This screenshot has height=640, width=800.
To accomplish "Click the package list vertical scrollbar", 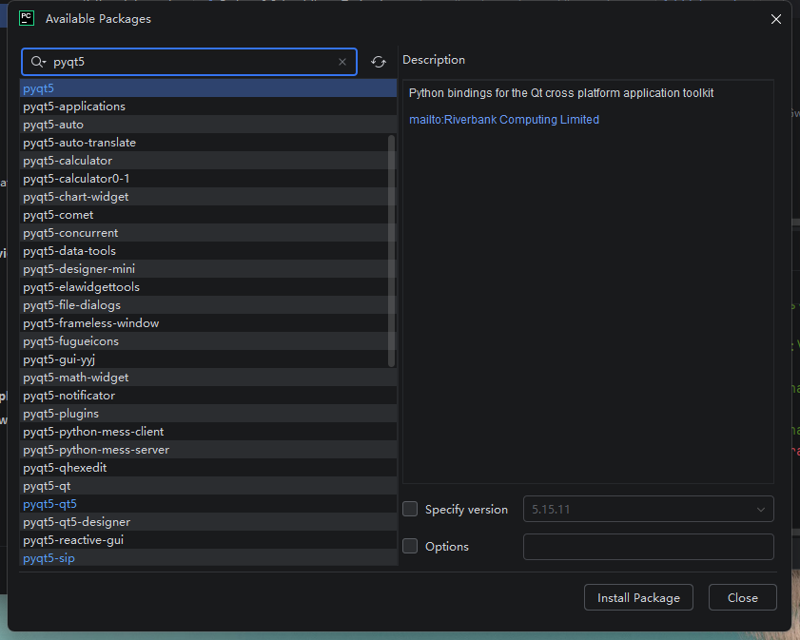I will pyautogui.click(x=391, y=250).
